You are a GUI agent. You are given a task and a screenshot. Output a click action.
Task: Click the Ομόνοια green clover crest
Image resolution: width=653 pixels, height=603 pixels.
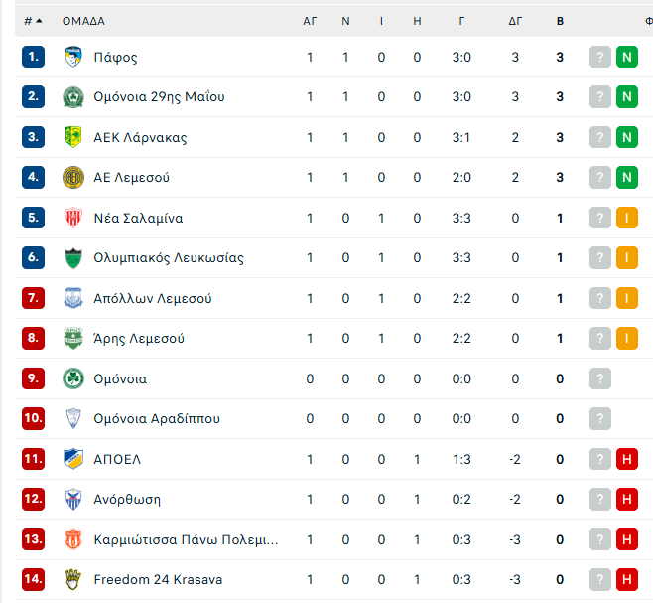click(73, 378)
